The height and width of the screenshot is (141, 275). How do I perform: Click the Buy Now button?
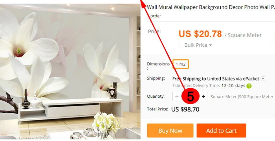point(170,131)
